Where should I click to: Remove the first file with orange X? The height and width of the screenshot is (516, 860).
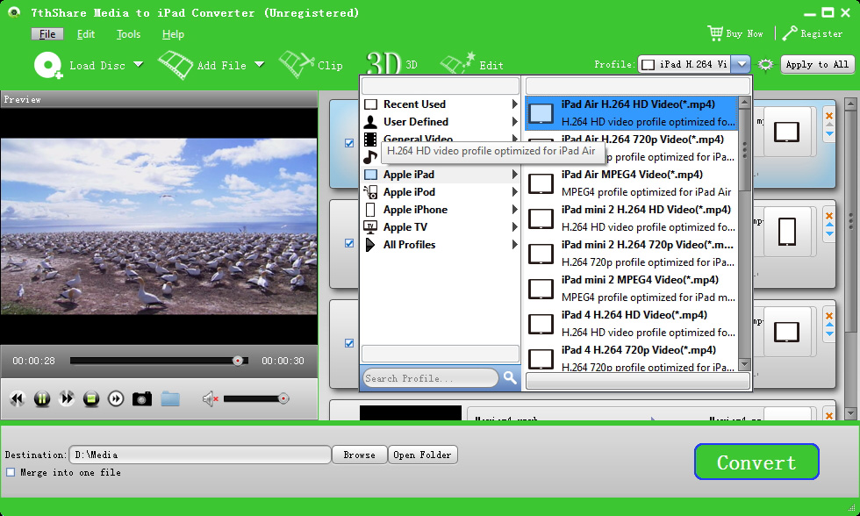[x=829, y=116]
